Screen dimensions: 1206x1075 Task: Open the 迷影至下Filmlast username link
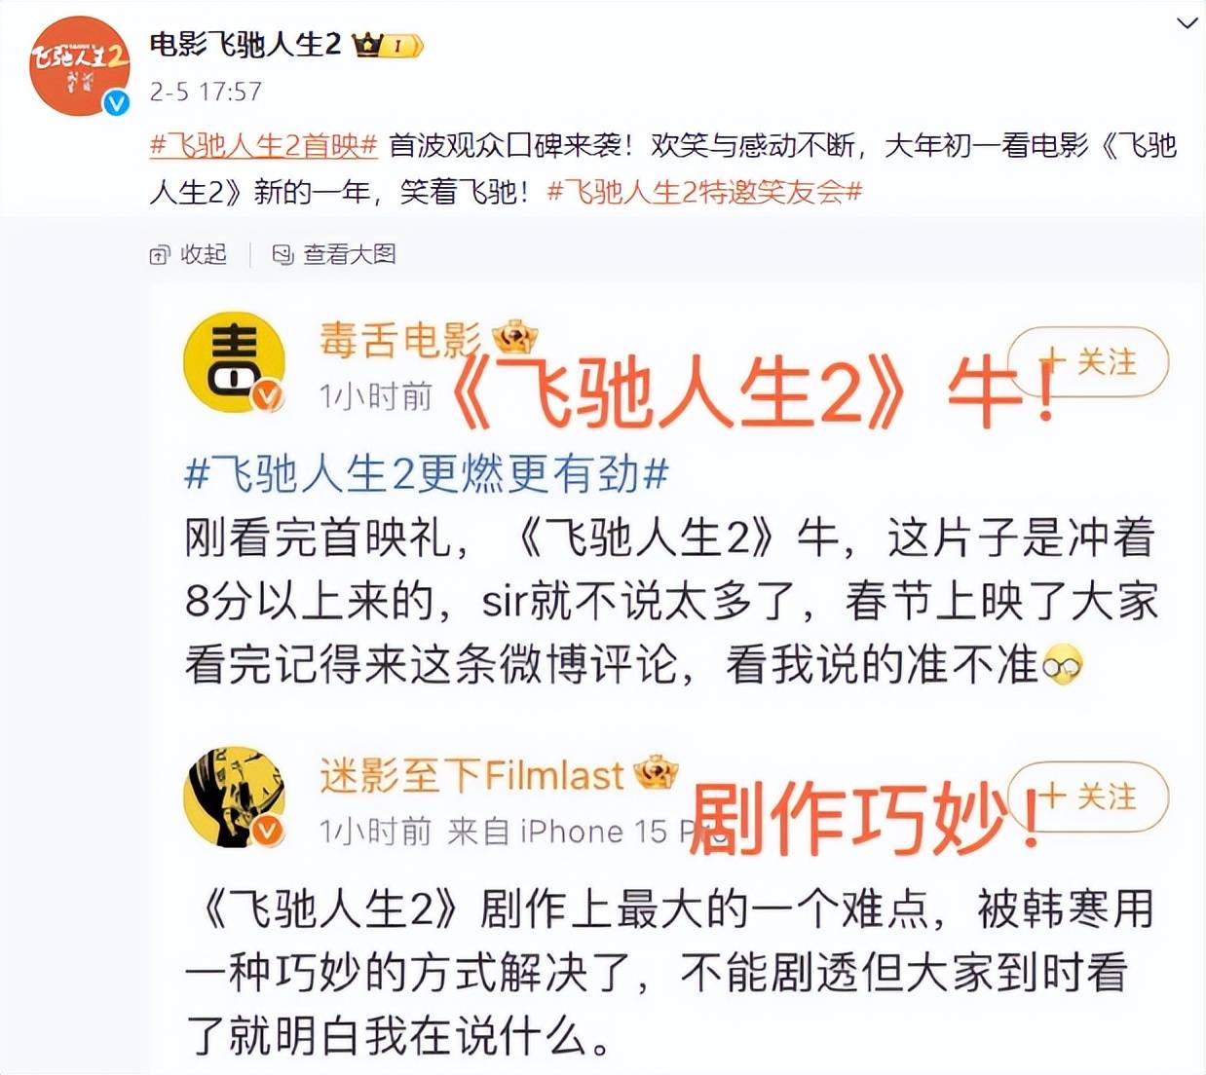point(471,775)
